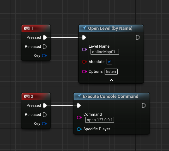Click the Pressed exec pin on key 2 node
This screenshot has height=151, width=169.
45,105
